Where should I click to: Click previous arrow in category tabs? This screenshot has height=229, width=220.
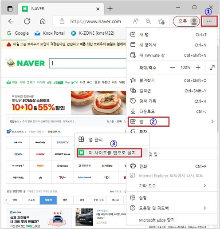[x=6, y=200]
